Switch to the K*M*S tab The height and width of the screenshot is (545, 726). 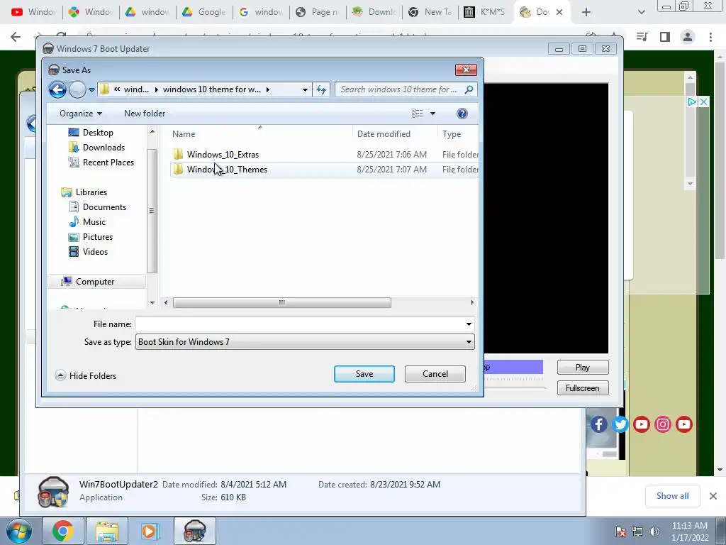(x=485, y=12)
